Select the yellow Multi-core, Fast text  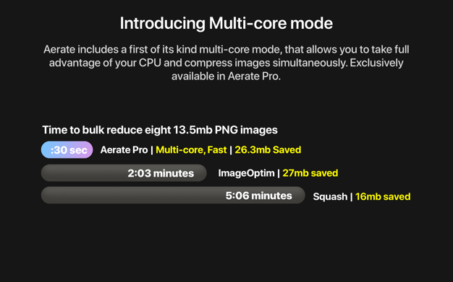191,150
